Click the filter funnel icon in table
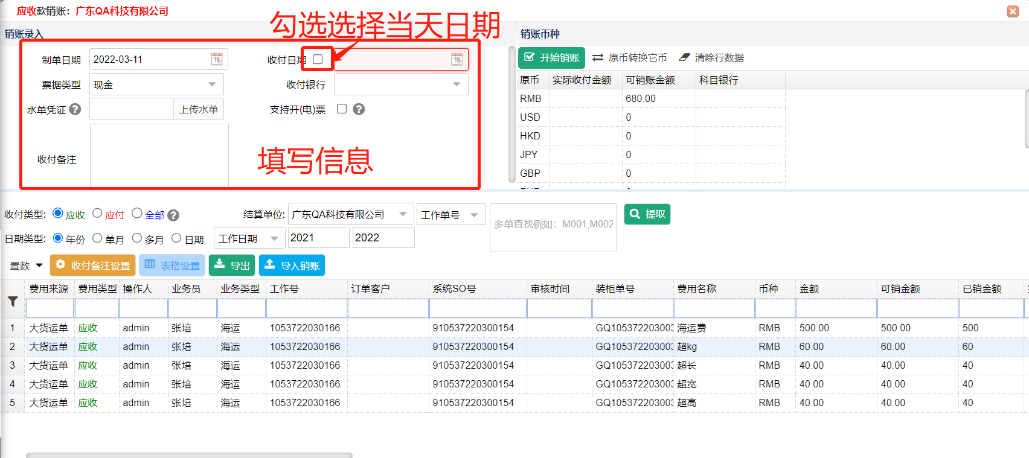The height and width of the screenshot is (458, 1029). click(13, 301)
